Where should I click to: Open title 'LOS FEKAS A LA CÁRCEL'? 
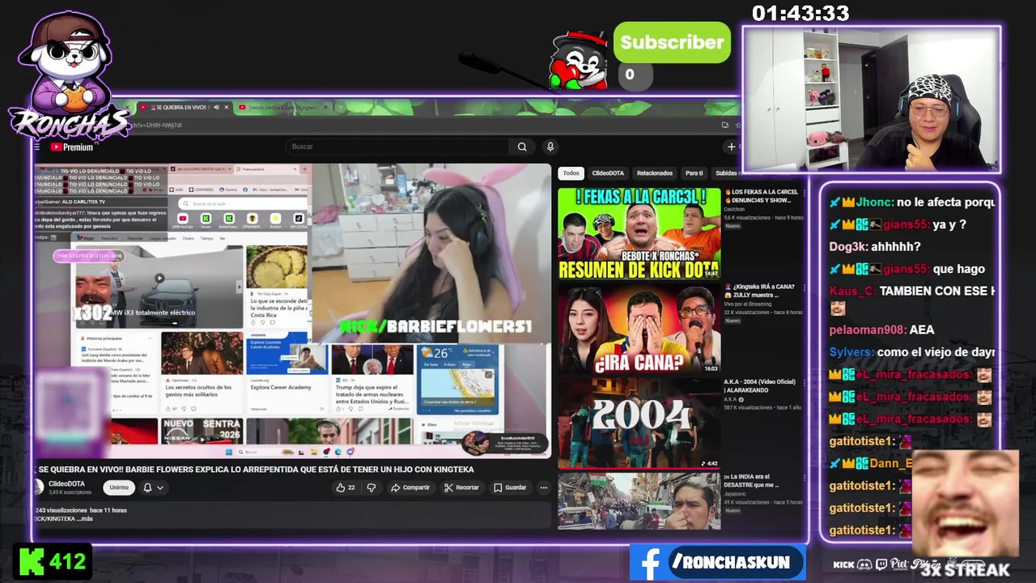[x=761, y=196]
